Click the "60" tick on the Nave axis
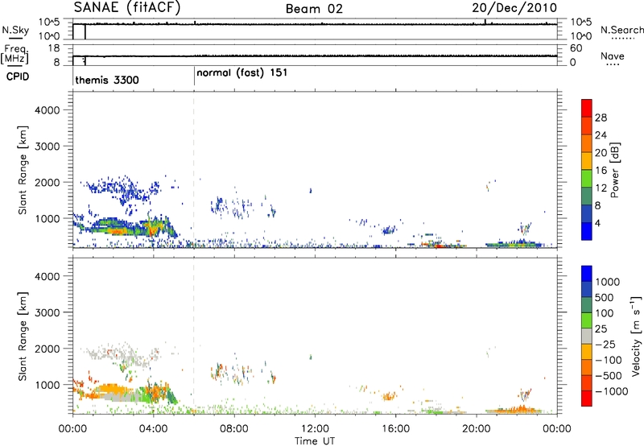This screenshot has width=644, height=446. pyautogui.click(x=576, y=48)
